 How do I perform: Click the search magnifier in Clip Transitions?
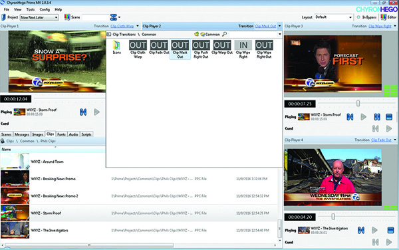[x=225, y=34]
